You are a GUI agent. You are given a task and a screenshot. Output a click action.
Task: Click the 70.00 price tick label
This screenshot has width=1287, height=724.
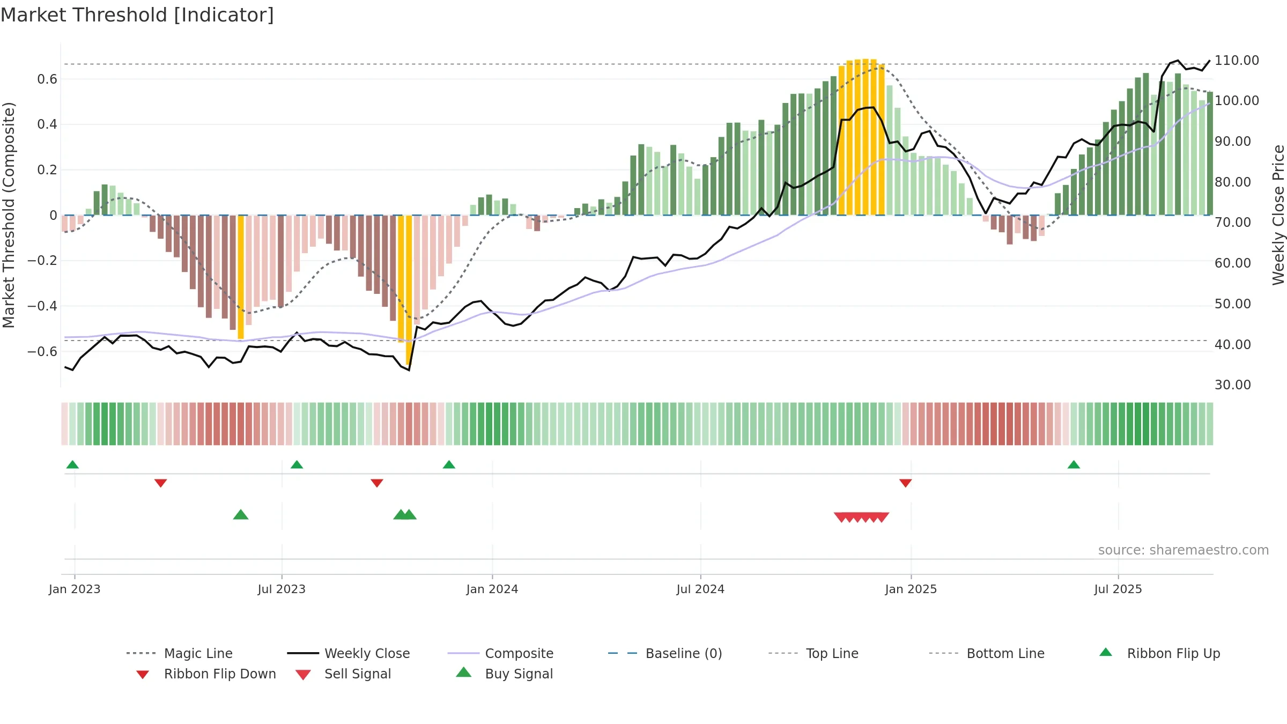tap(1233, 222)
